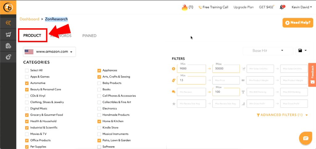Switch to the Pinned tab
The height and width of the screenshot is (149, 316).
coord(89,36)
